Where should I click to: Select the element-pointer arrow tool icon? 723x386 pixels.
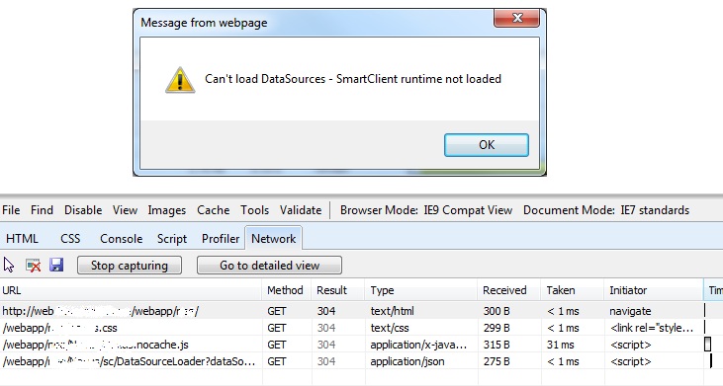(x=9, y=265)
